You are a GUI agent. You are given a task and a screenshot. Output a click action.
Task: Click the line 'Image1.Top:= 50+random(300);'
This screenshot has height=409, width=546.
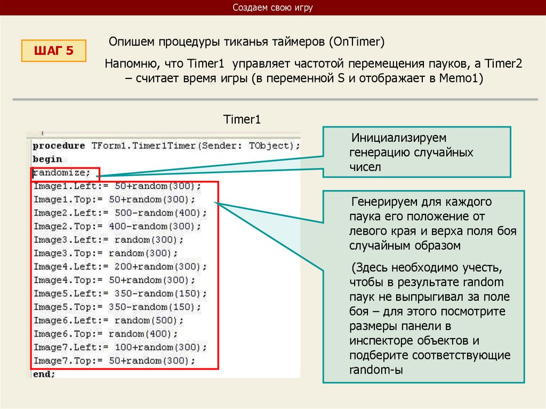point(114,199)
